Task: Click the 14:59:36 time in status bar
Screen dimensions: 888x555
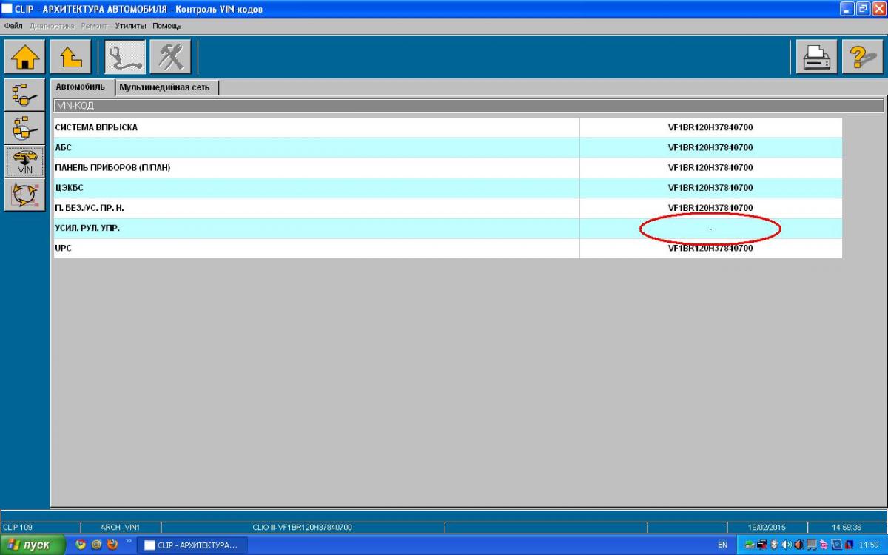Action: point(846,528)
